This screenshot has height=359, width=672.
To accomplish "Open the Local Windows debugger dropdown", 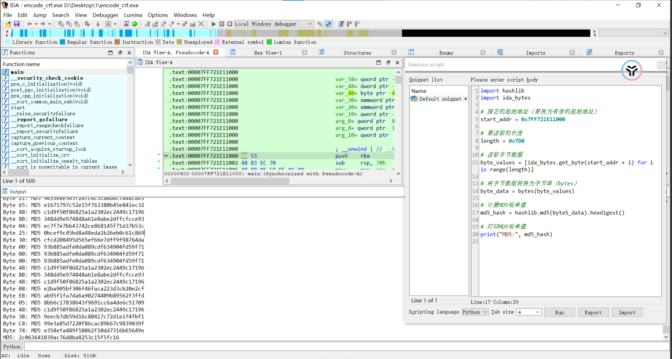I will (310, 24).
